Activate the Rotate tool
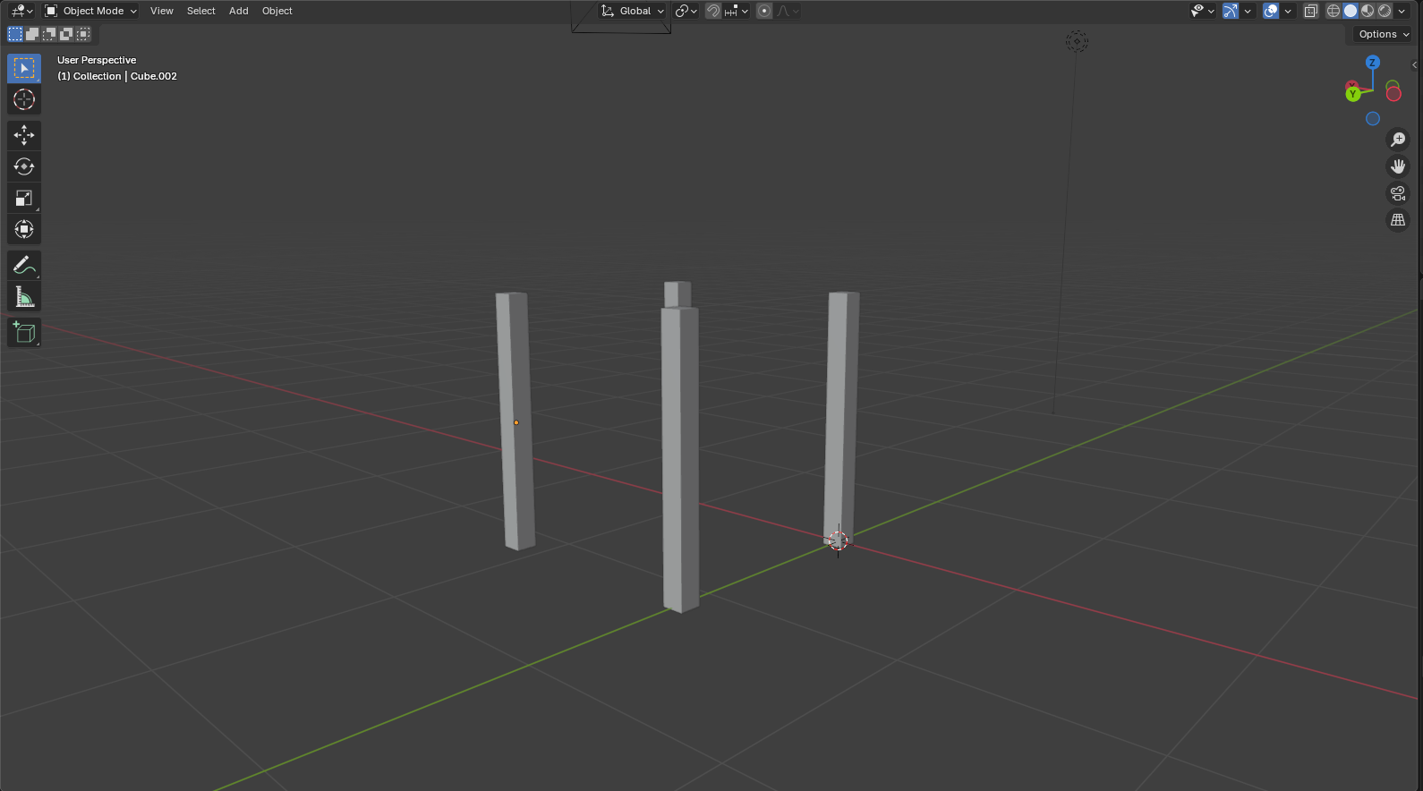The width and height of the screenshot is (1423, 791). point(24,166)
